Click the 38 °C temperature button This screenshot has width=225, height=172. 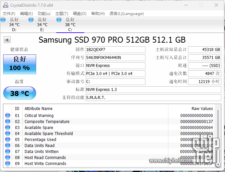[x=20, y=93]
